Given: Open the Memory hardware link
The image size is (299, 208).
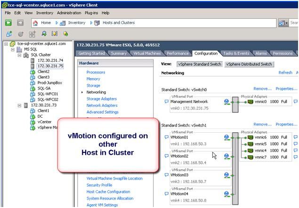Looking at the screenshot, I should (x=93, y=79).
